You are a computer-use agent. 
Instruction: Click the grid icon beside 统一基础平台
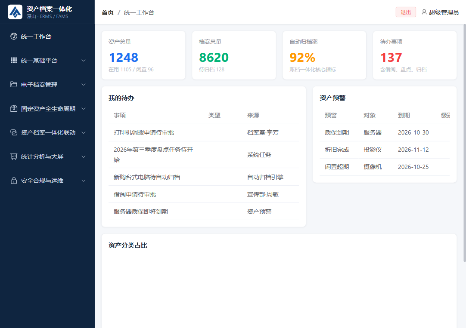(14, 60)
